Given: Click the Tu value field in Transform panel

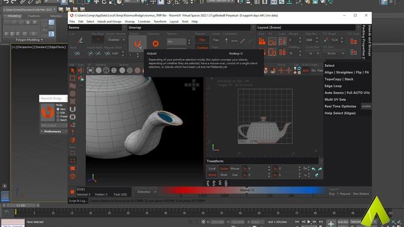Looking at the screenshot, I should [258, 168].
